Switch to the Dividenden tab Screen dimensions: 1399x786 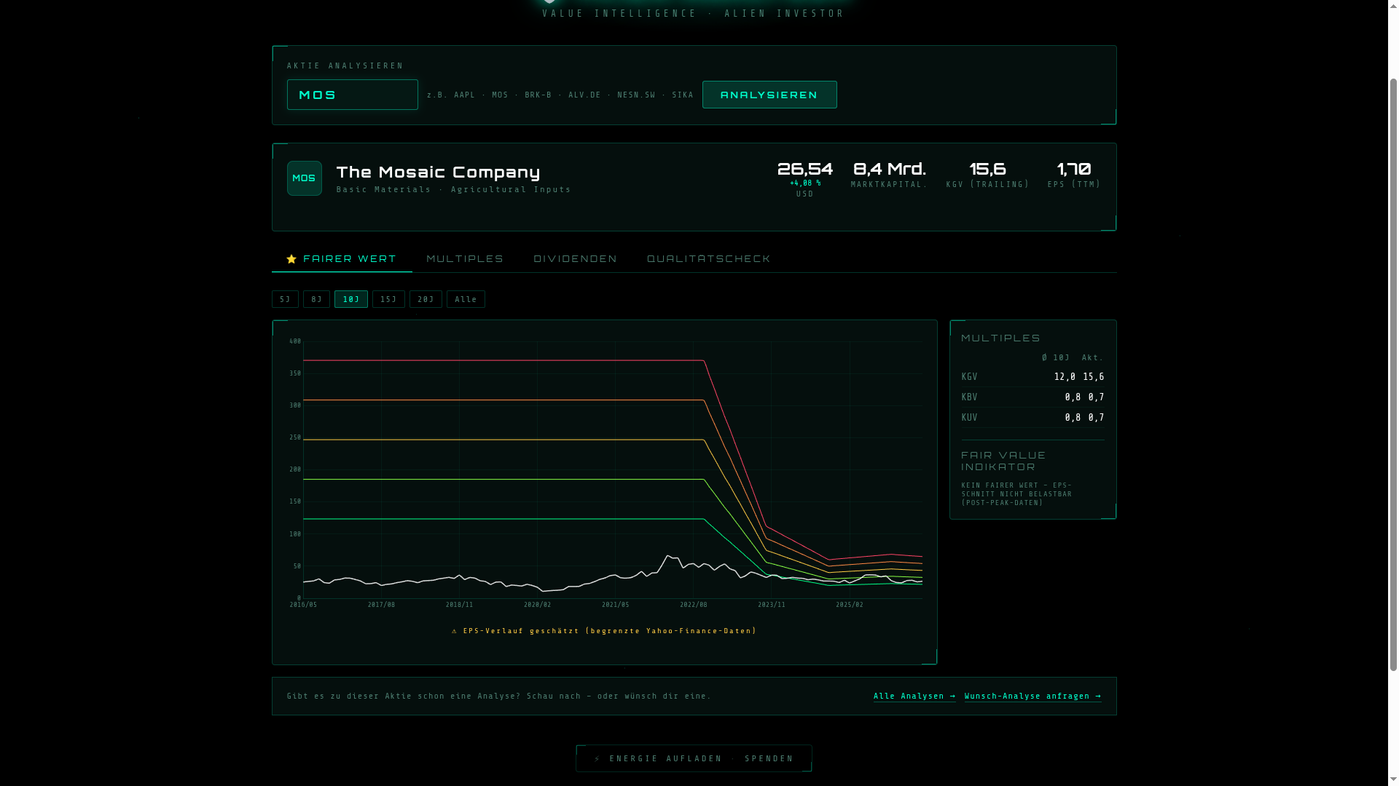pyautogui.click(x=575, y=259)
